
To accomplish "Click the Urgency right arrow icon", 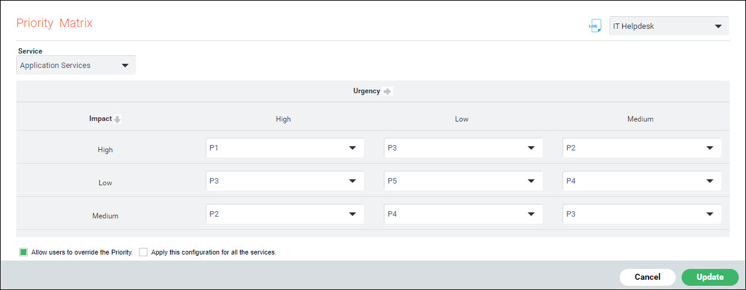I will pyautogui.click(x=387, y=91).
